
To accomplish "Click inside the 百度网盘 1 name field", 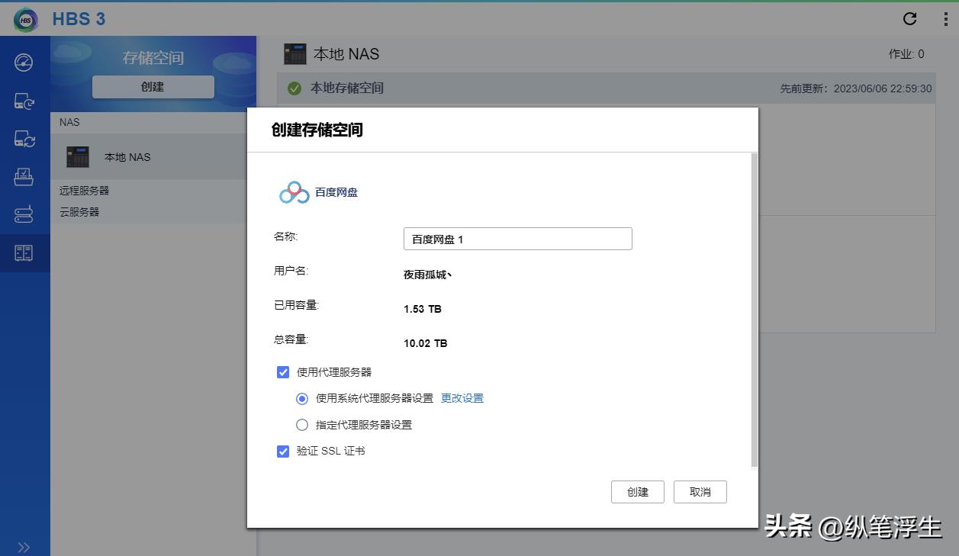I will tap(517, 239).
